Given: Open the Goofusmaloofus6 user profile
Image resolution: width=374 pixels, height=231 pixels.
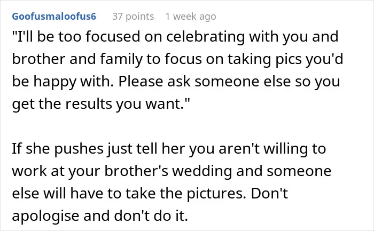Looking at the screenshot, I should 54,17.
